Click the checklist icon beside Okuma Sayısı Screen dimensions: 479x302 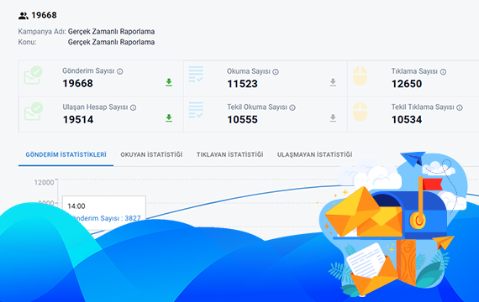(196, 74)
